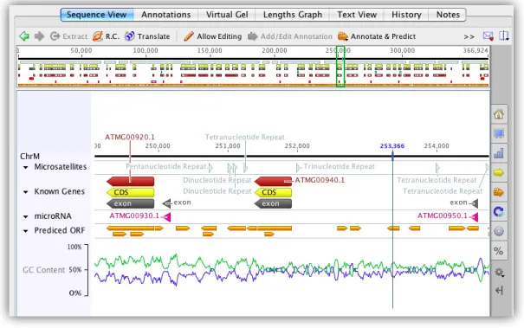Switch to the Annotations tab
The height and width of the screenshot is (328, 524).
click(x=165, y=15)
